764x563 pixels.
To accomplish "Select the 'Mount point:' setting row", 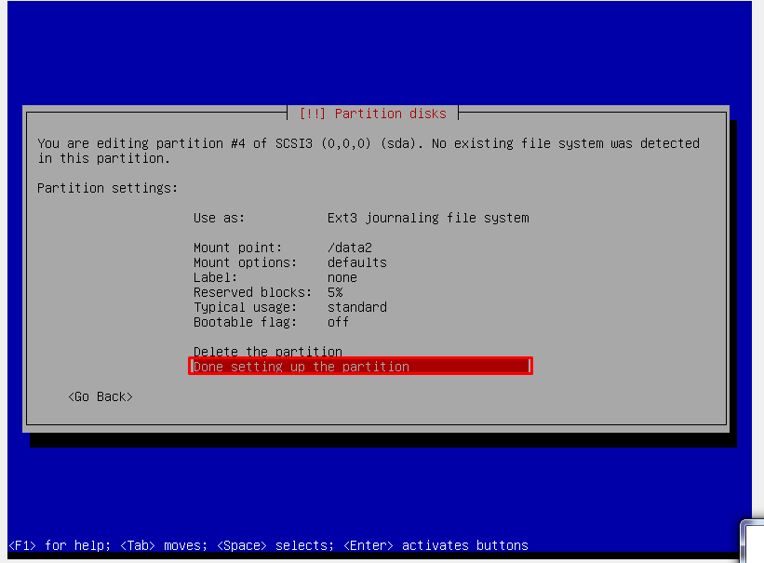I will (x=237, y=248).
